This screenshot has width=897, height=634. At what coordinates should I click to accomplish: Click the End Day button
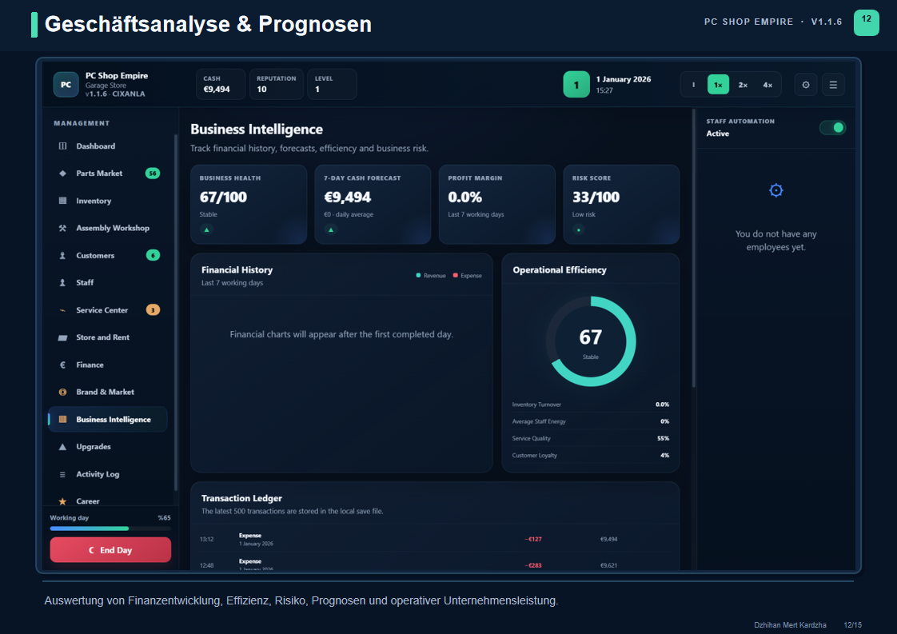click(x=110, y=550)
